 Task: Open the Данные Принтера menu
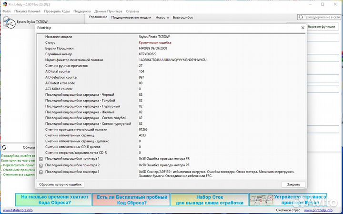click(x=107, y=10)
